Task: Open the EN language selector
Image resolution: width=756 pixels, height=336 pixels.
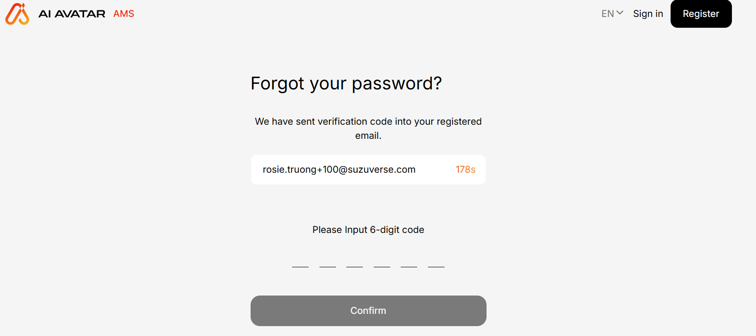Action: click(x=608, y=14)
